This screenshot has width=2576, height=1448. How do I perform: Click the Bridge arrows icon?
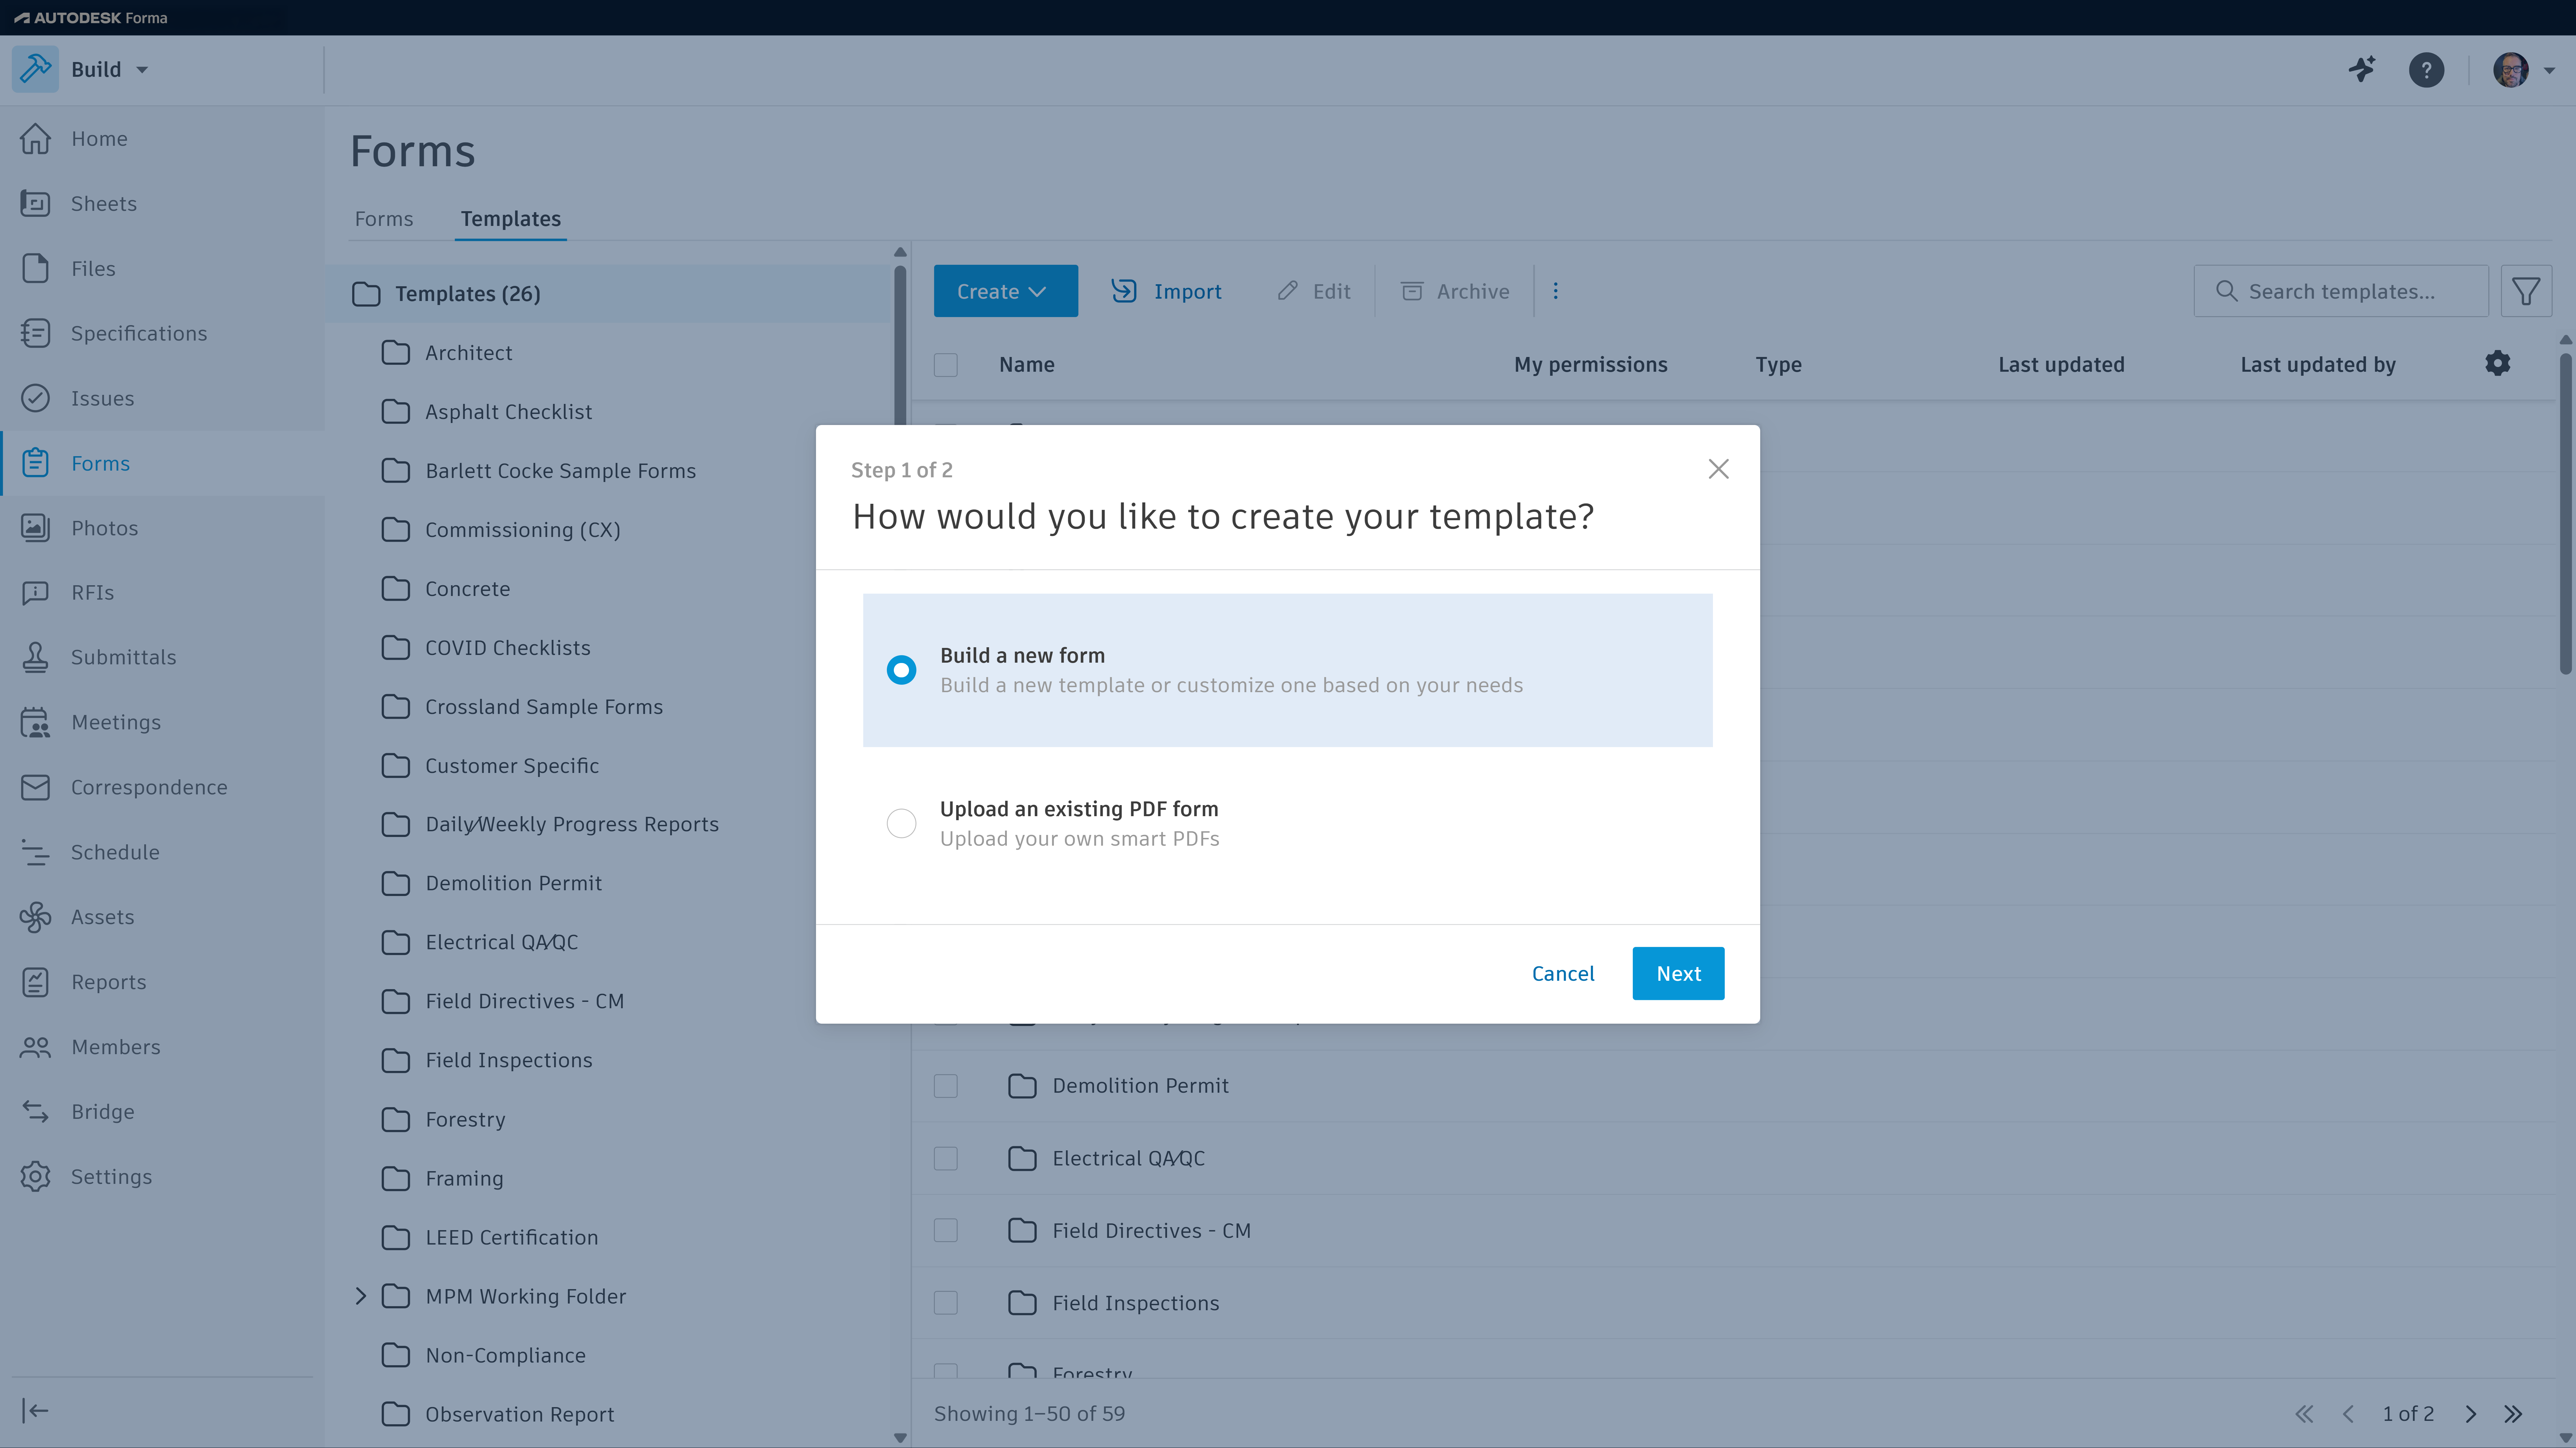(35, 1111)
